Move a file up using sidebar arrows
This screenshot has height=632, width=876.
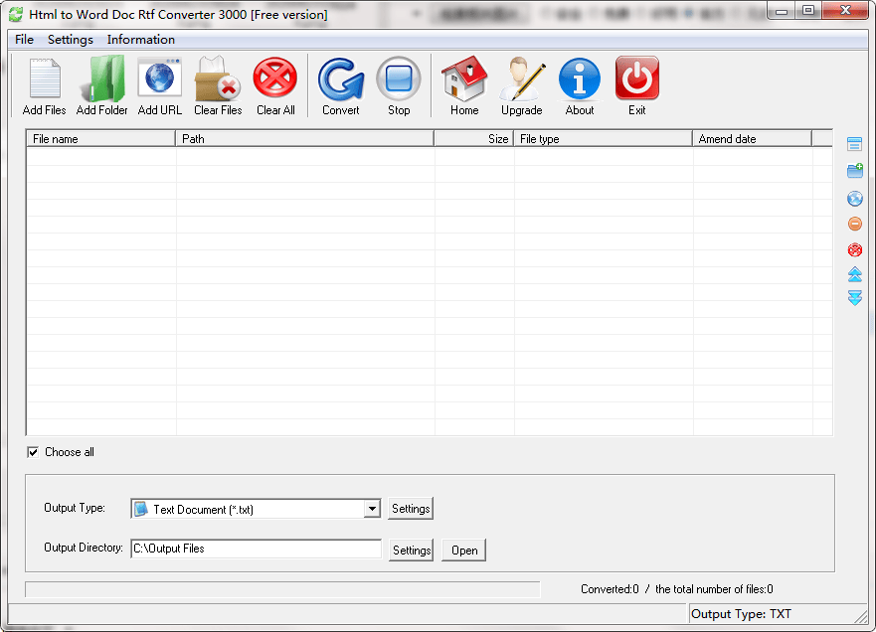coord(854,275)
